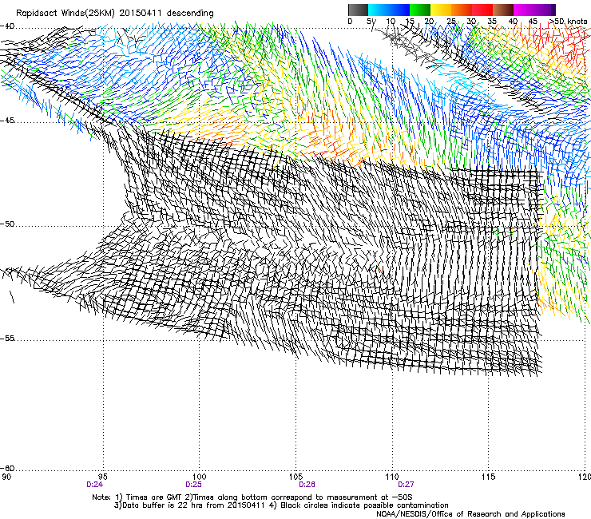Image resolution: width=591 pixels, height=519 pixels.
Task: Click the brown 35-40 knots legend swatch
Action: (503, 10)
